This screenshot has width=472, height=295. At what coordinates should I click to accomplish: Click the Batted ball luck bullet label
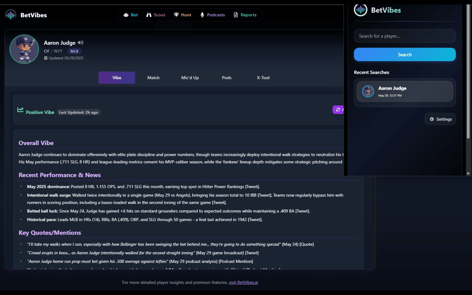point(42,211)
